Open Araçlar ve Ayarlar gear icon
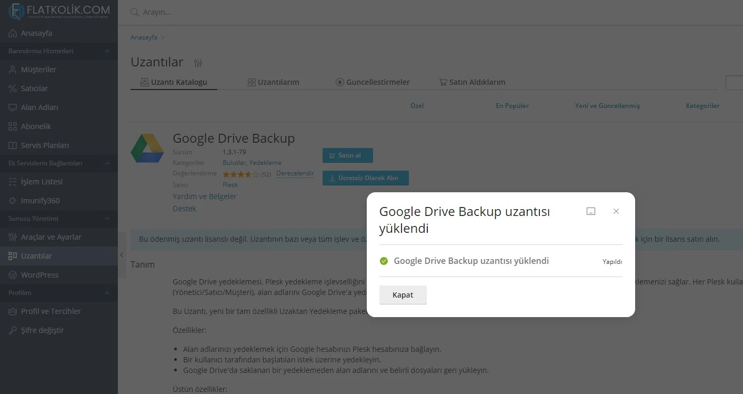 pyautogui.click(x=12, y=237)
